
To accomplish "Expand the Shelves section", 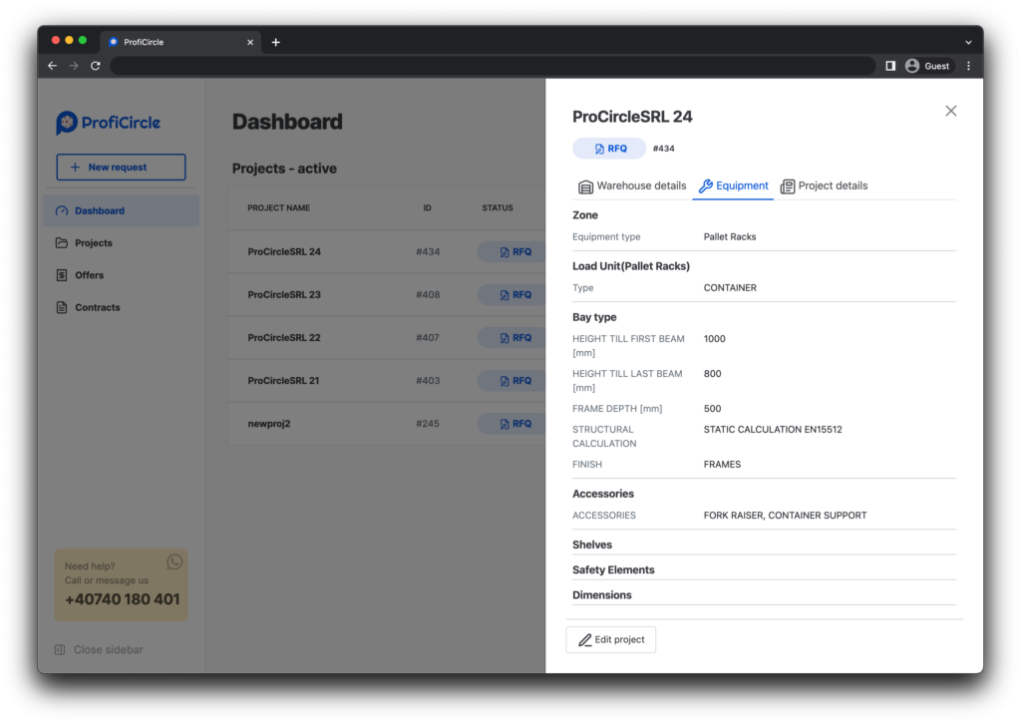I will coord(592,545).
